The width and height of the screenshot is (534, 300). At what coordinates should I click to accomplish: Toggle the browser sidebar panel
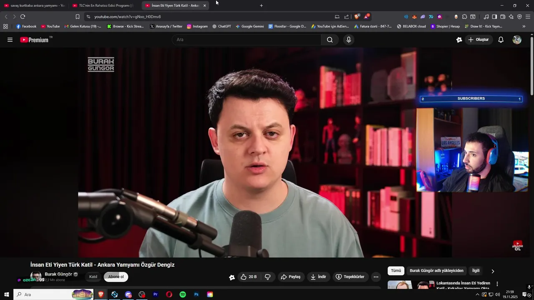(494, 17)
